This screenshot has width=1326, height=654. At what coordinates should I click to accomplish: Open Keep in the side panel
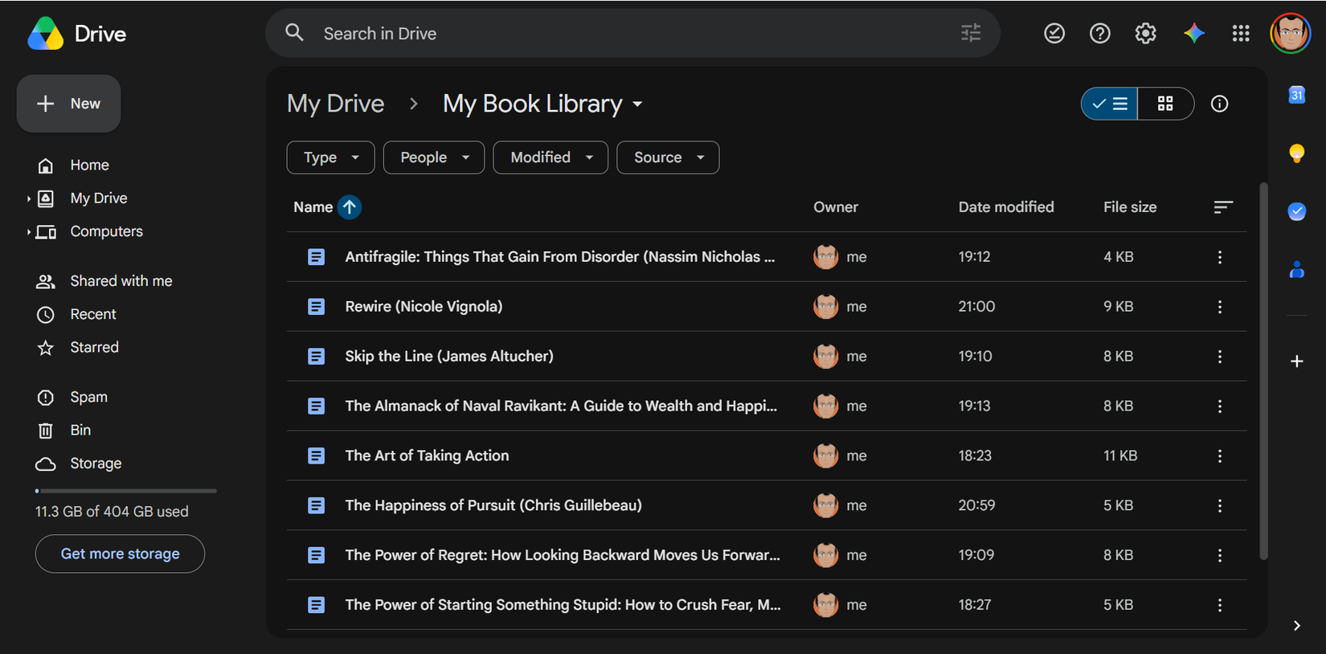pos(1297,153)
